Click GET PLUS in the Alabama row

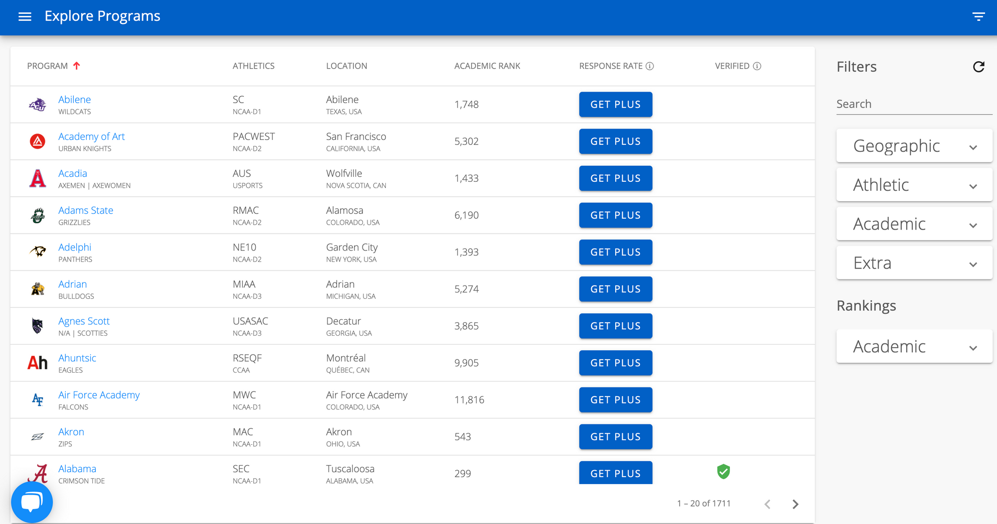(x=616, y=473)
